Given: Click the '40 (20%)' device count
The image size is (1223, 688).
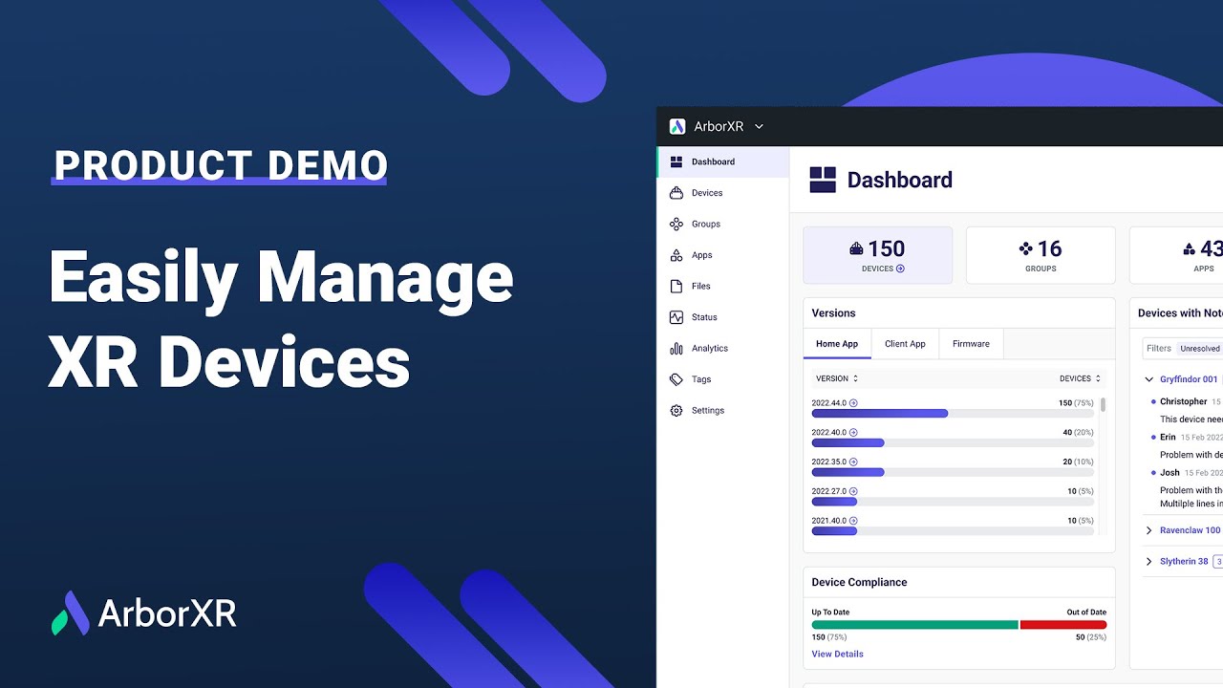Looking at the screenshot, I should pyautogui.click(x=1078, y=433).
